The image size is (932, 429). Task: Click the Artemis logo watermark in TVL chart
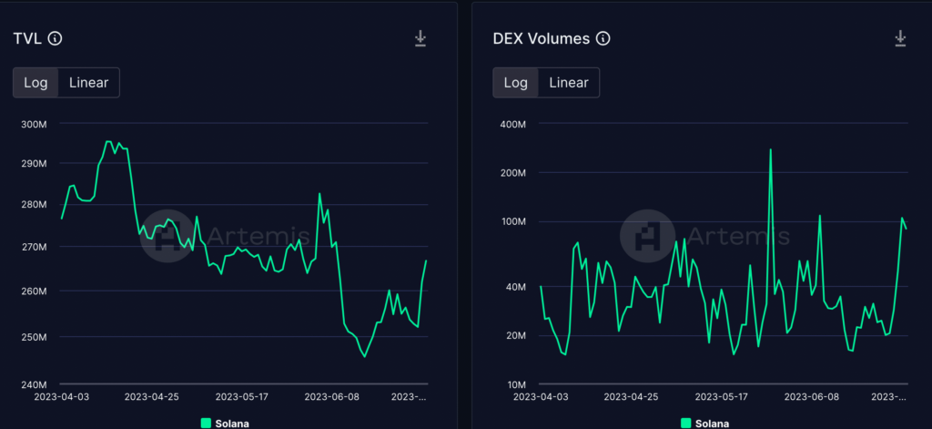click(x=166, y=236)
